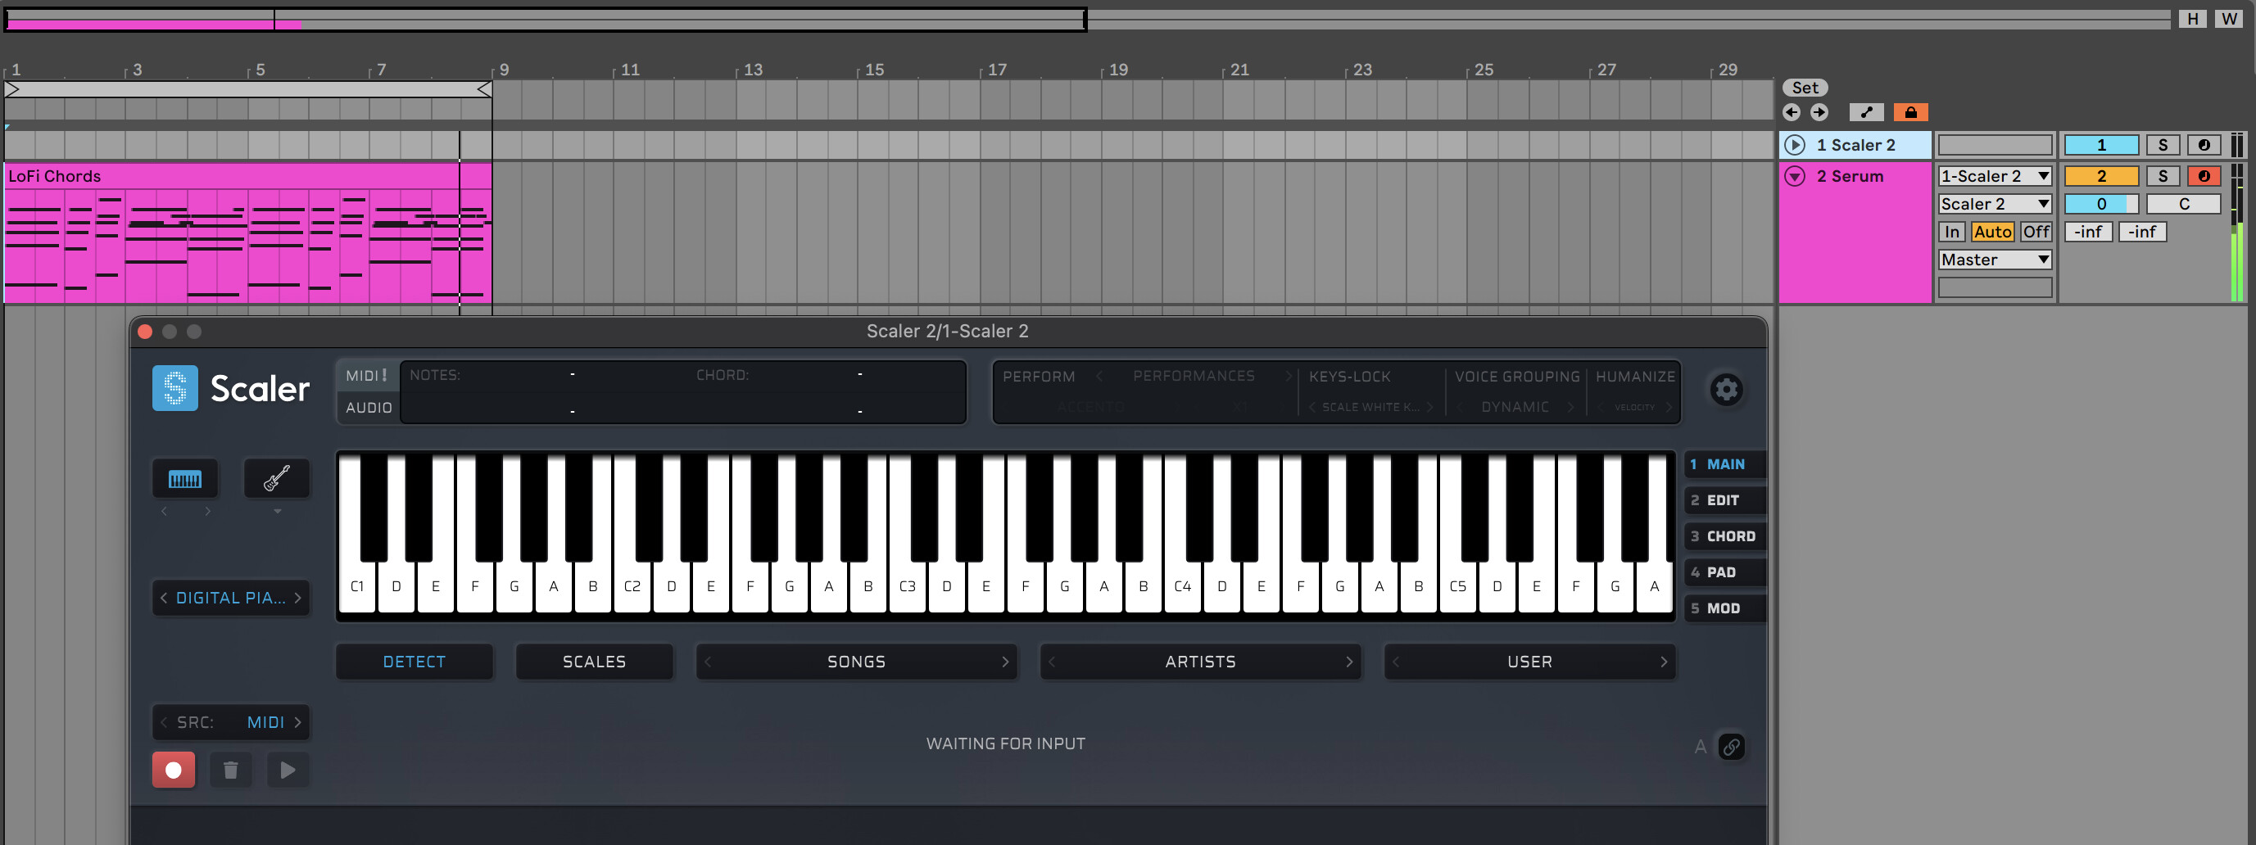
Task: Toggle KEYS-LOCK
Action: [1348, 377]
